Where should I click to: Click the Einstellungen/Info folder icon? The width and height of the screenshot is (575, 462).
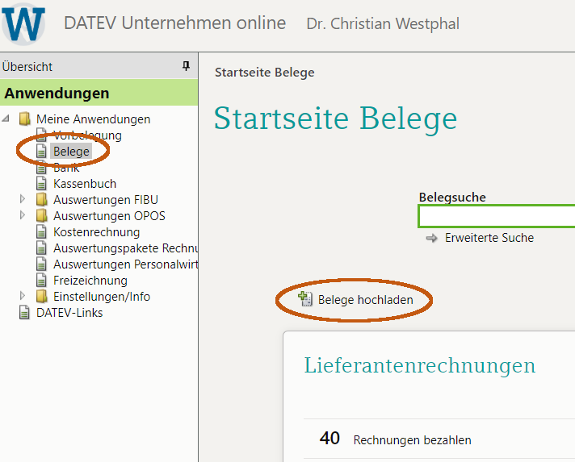pos(42,296)
